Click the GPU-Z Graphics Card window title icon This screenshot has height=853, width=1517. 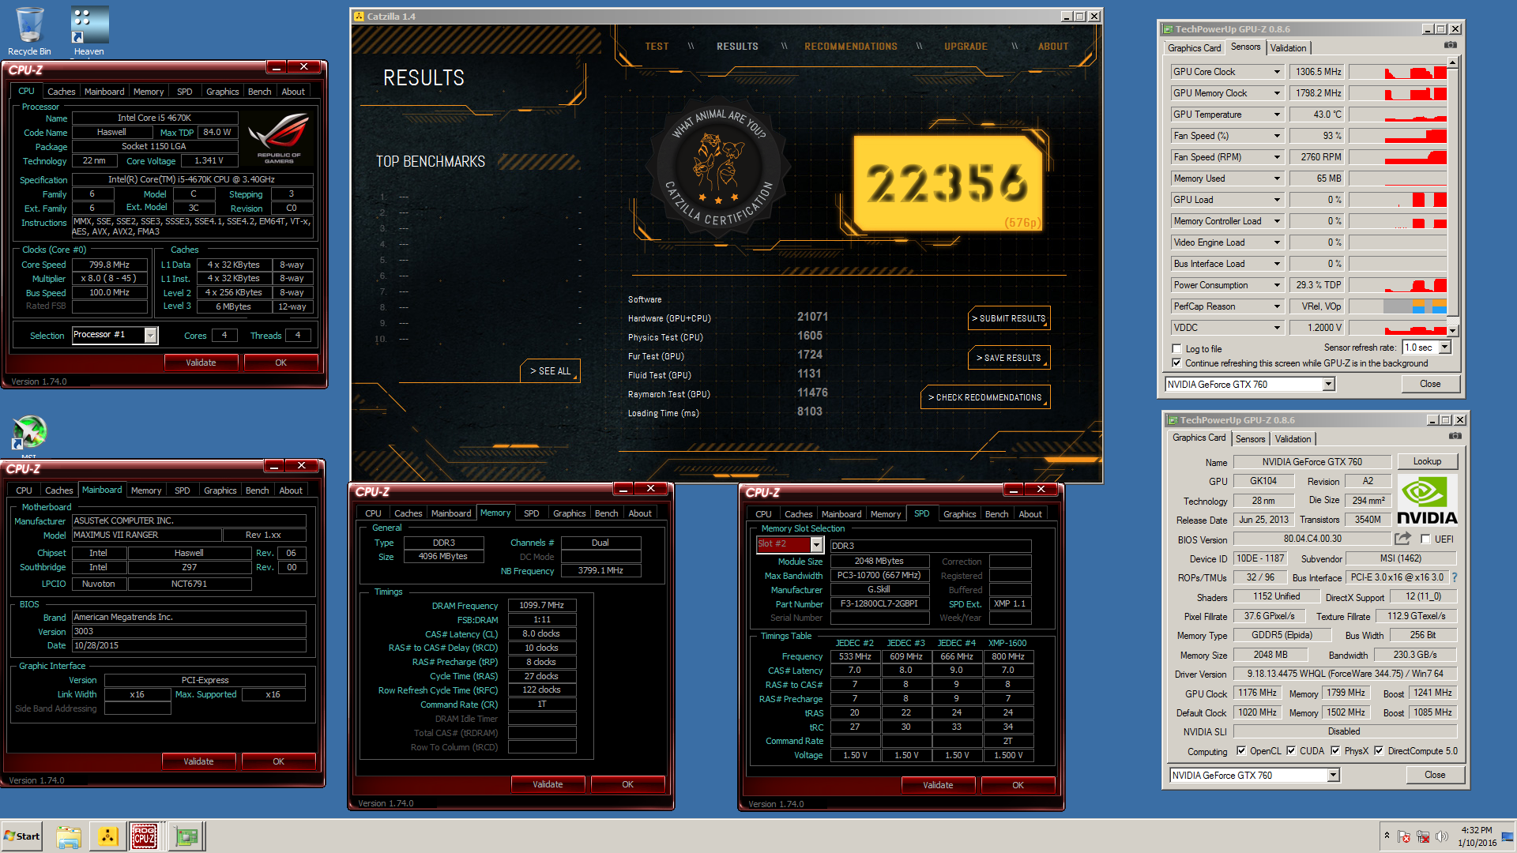pos(1173,420)
